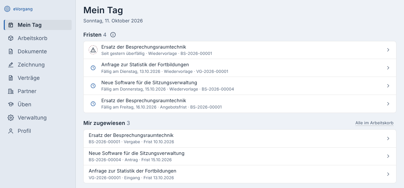Viewport: 404px width, 188px height.
Task: Select Partner in the sidebar
Action: coord(38,91)
